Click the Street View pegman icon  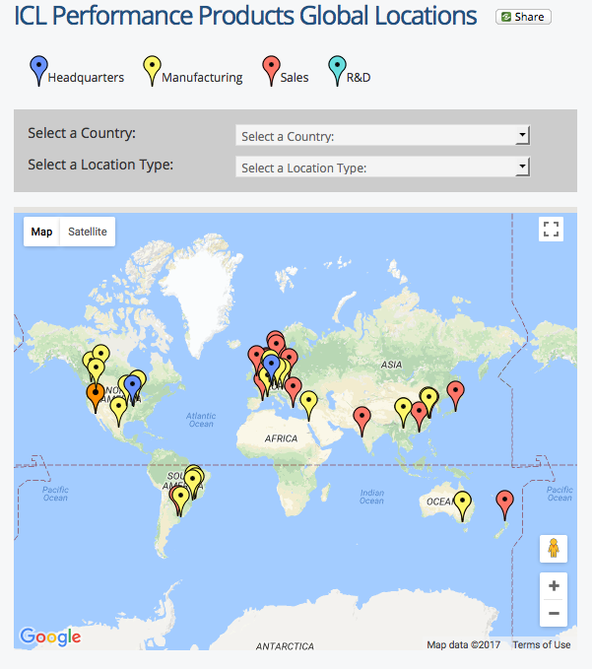(554, 549)
